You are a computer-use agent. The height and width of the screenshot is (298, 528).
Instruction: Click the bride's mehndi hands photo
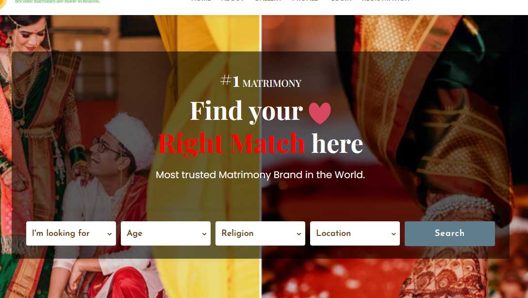click(x=395, y=157)
